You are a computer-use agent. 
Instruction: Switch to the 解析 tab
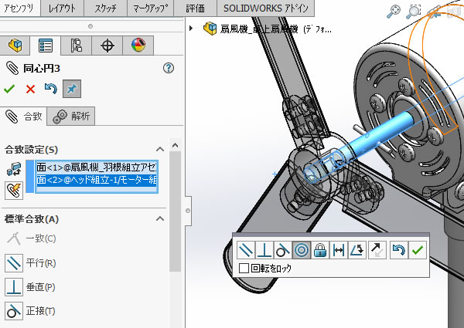tap(71, 117)
